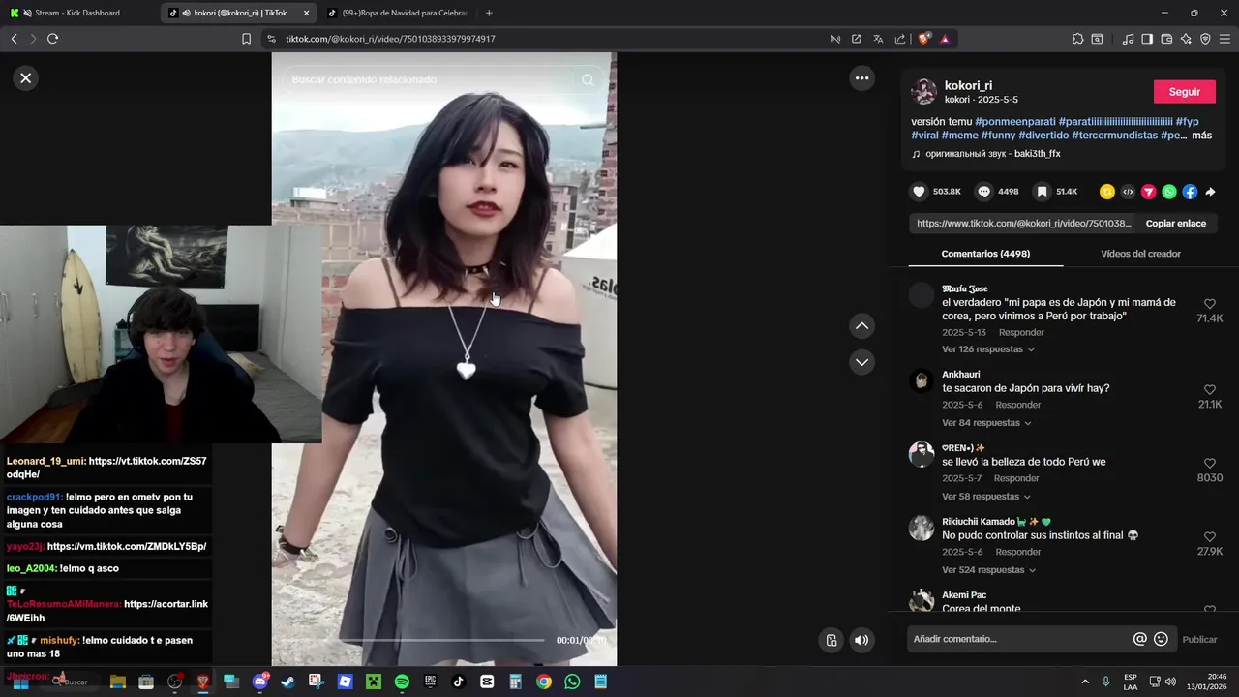Open Discord from the taskbar
This screenshot has height=697, width=1239.
click(x=260, y=682)
